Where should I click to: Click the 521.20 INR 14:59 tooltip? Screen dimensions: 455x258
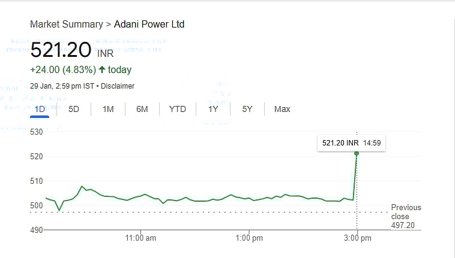click(352, 143)
